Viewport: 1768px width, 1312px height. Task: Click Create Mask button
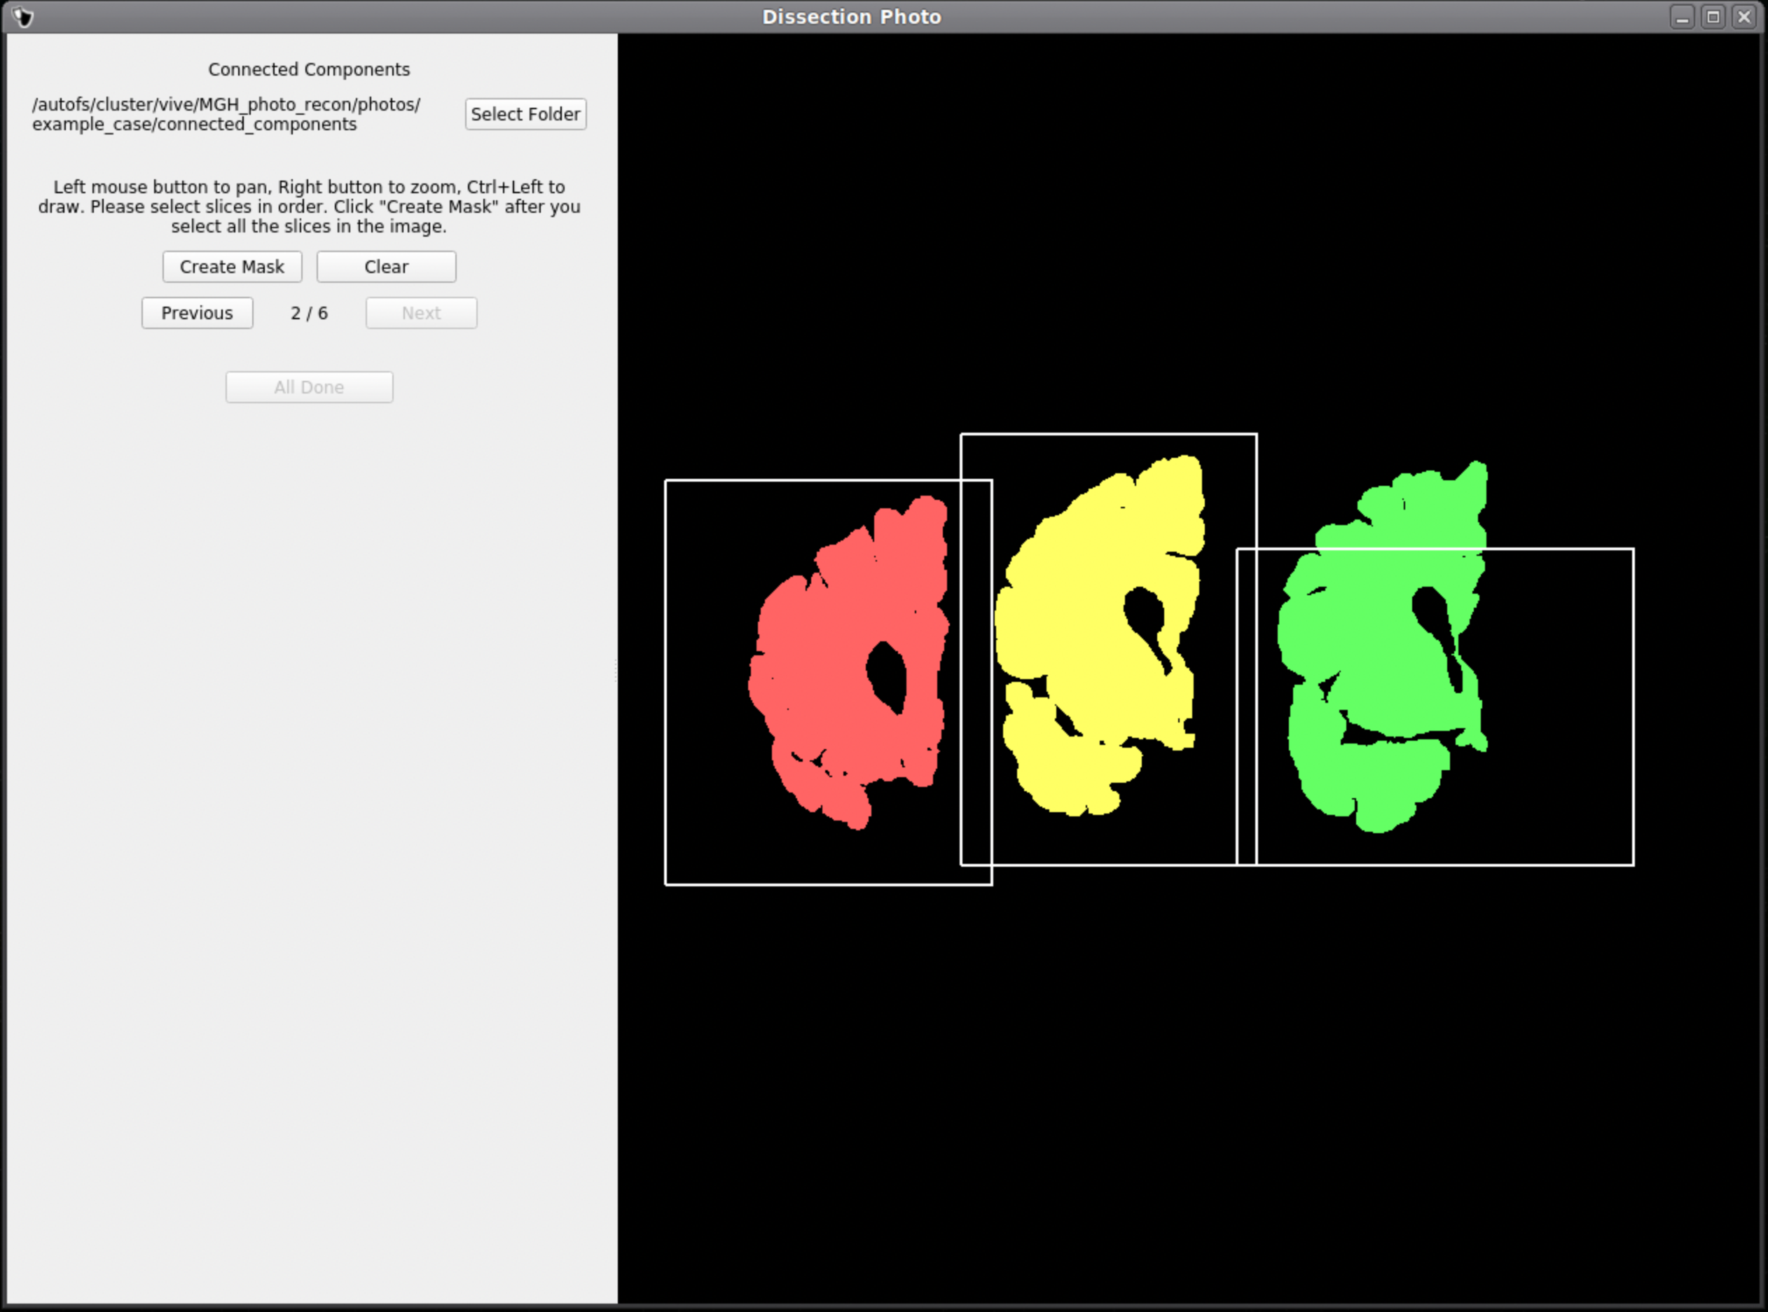[230, 266]
